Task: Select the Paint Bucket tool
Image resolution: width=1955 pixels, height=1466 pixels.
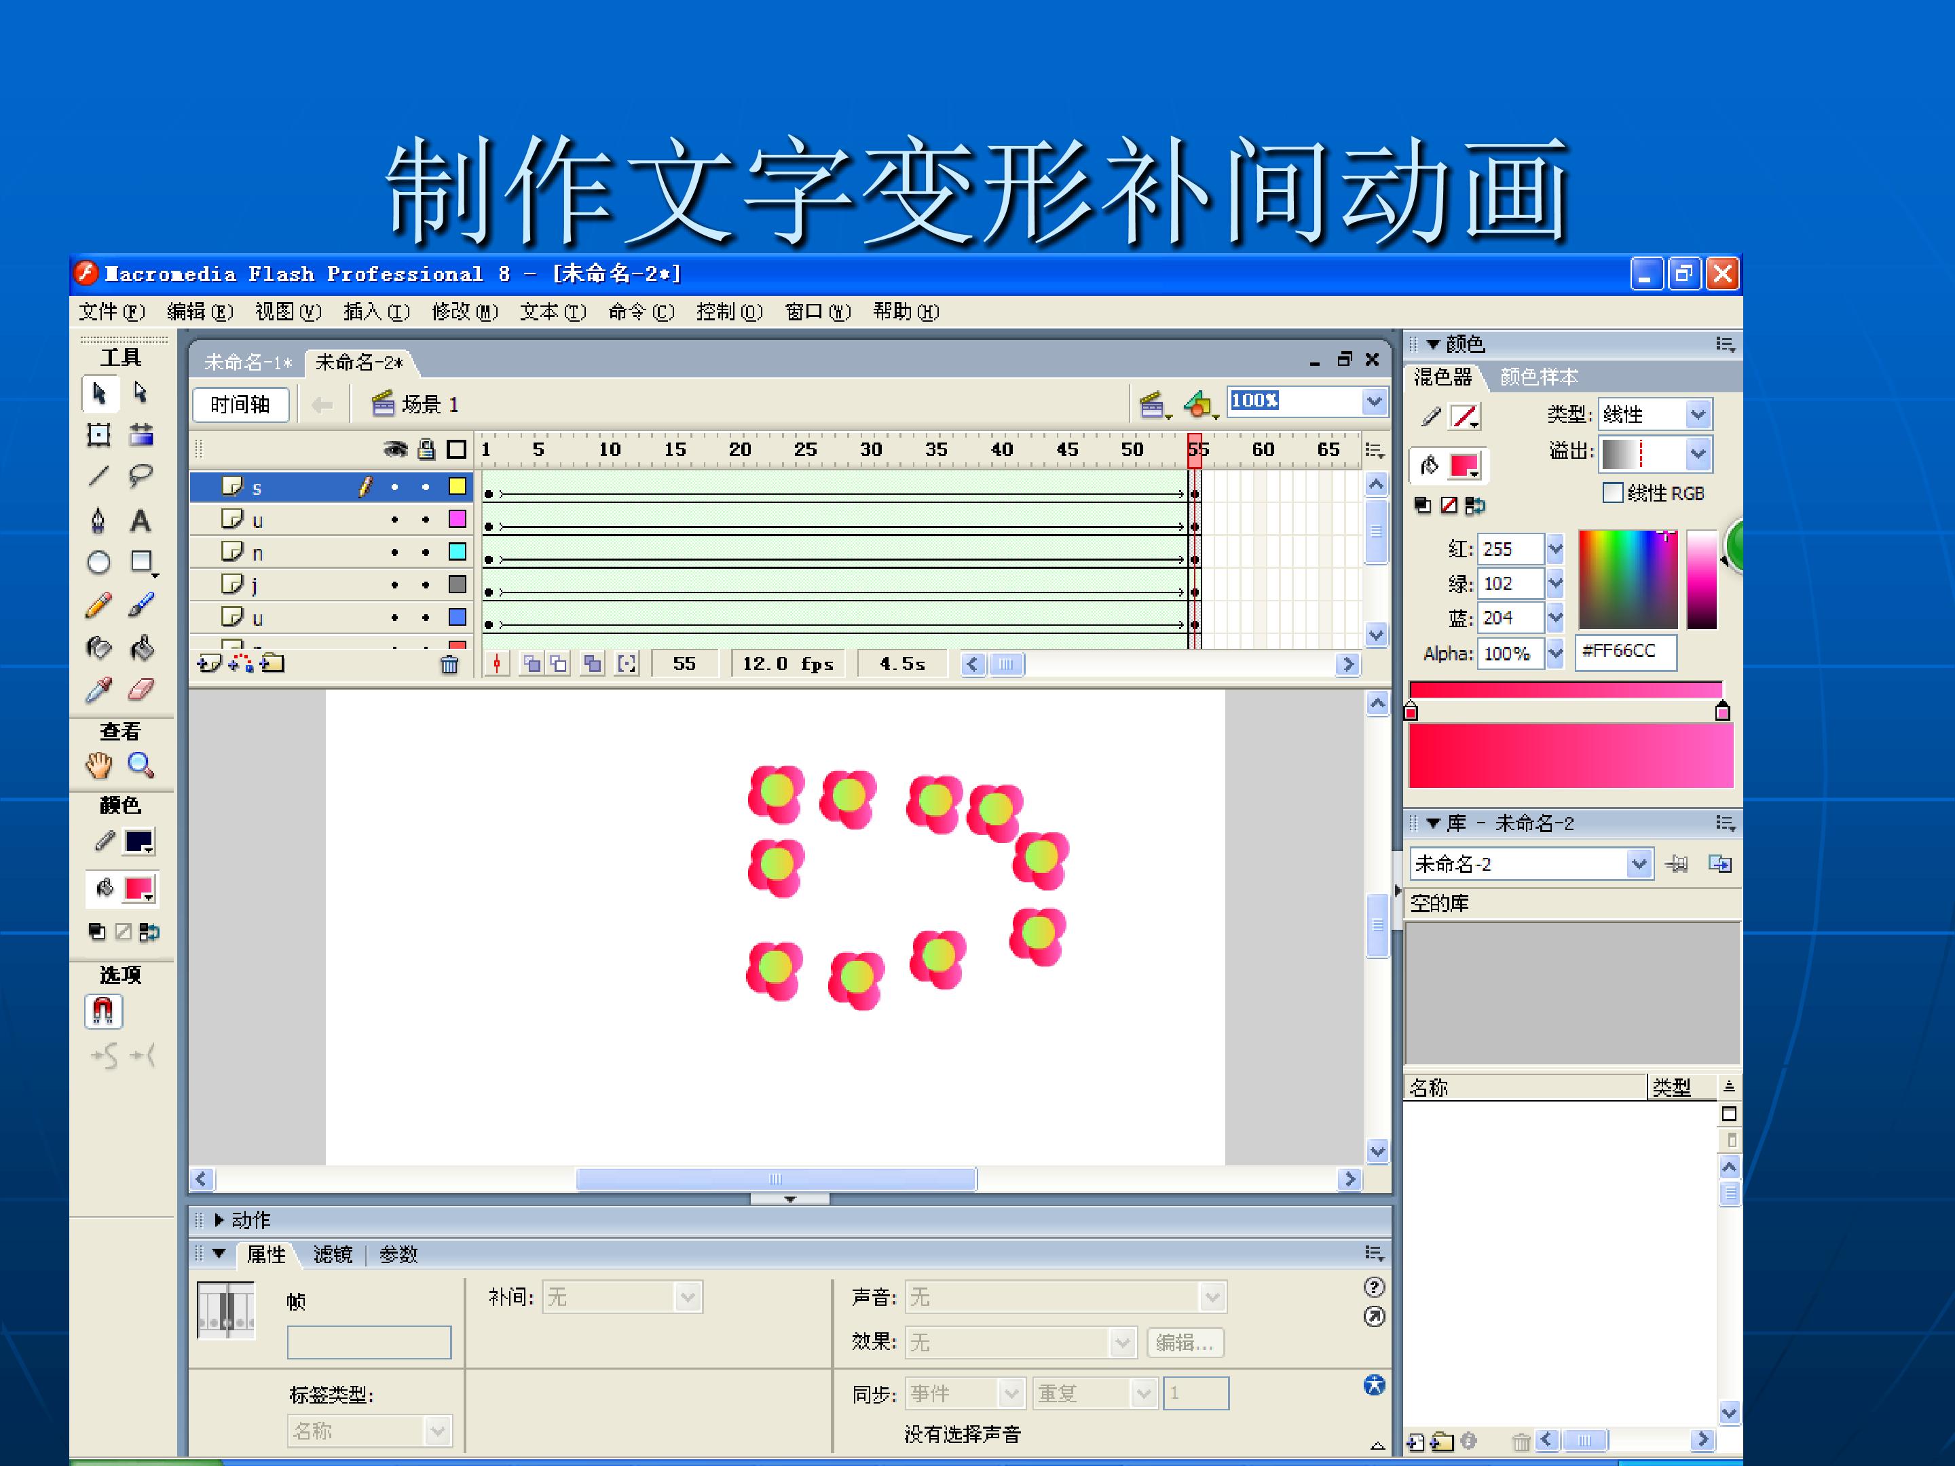Action: point(141,649)
